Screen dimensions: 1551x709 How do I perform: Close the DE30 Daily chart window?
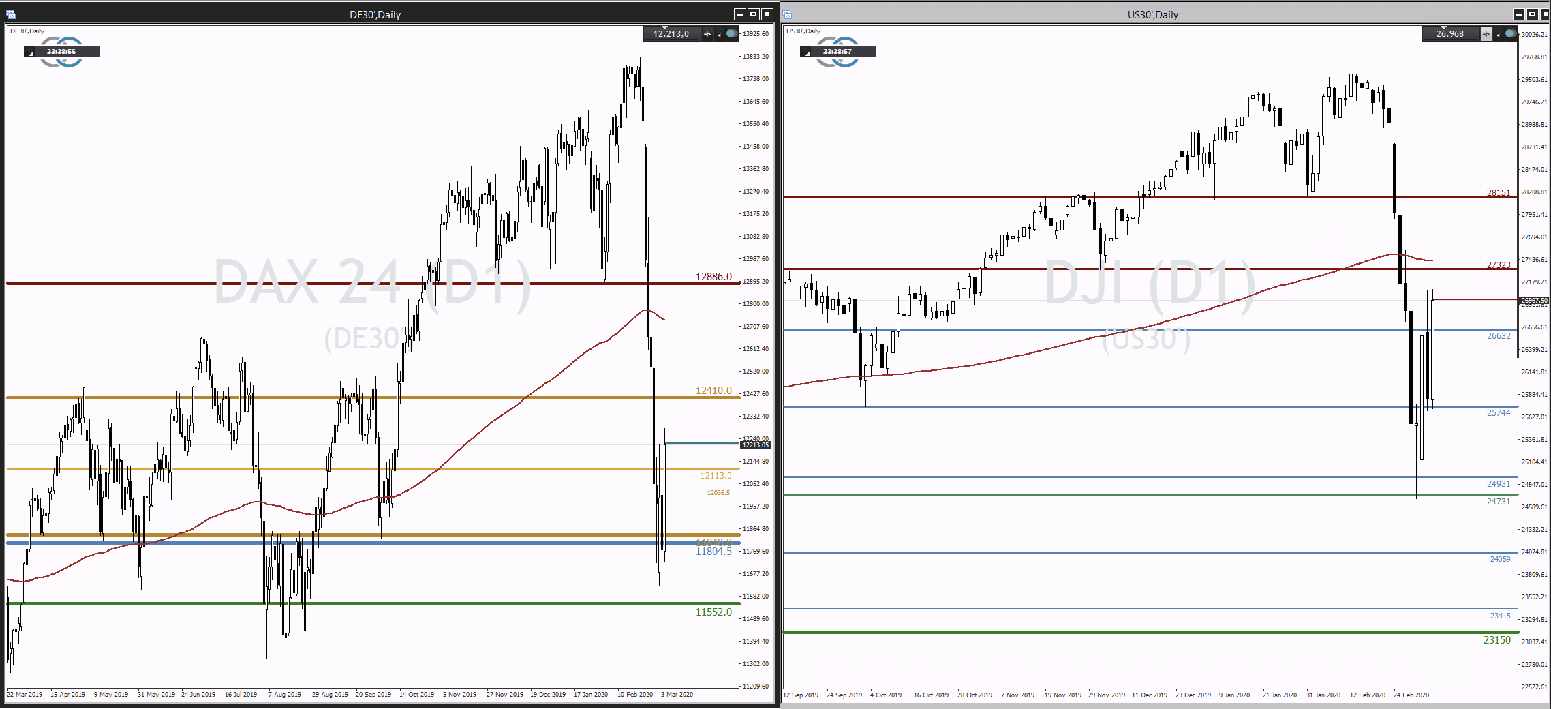click(x=767, y=14)
